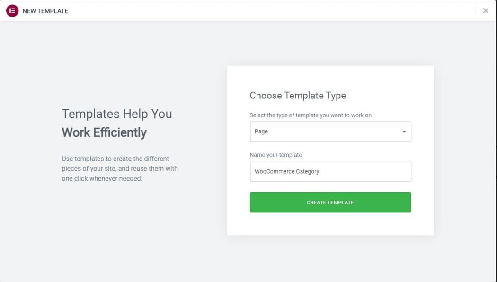Viewport: 497px width, 282px height.
Task: Click the word 'Efficiently' in the left heading
Action: (120, 132)
